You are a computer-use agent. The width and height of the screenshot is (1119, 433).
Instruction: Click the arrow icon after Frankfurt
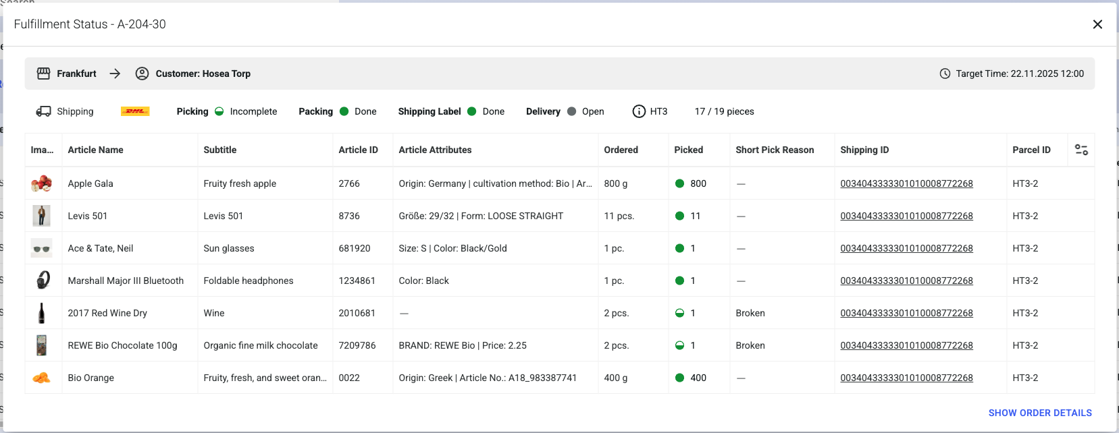tap(115, 74)
